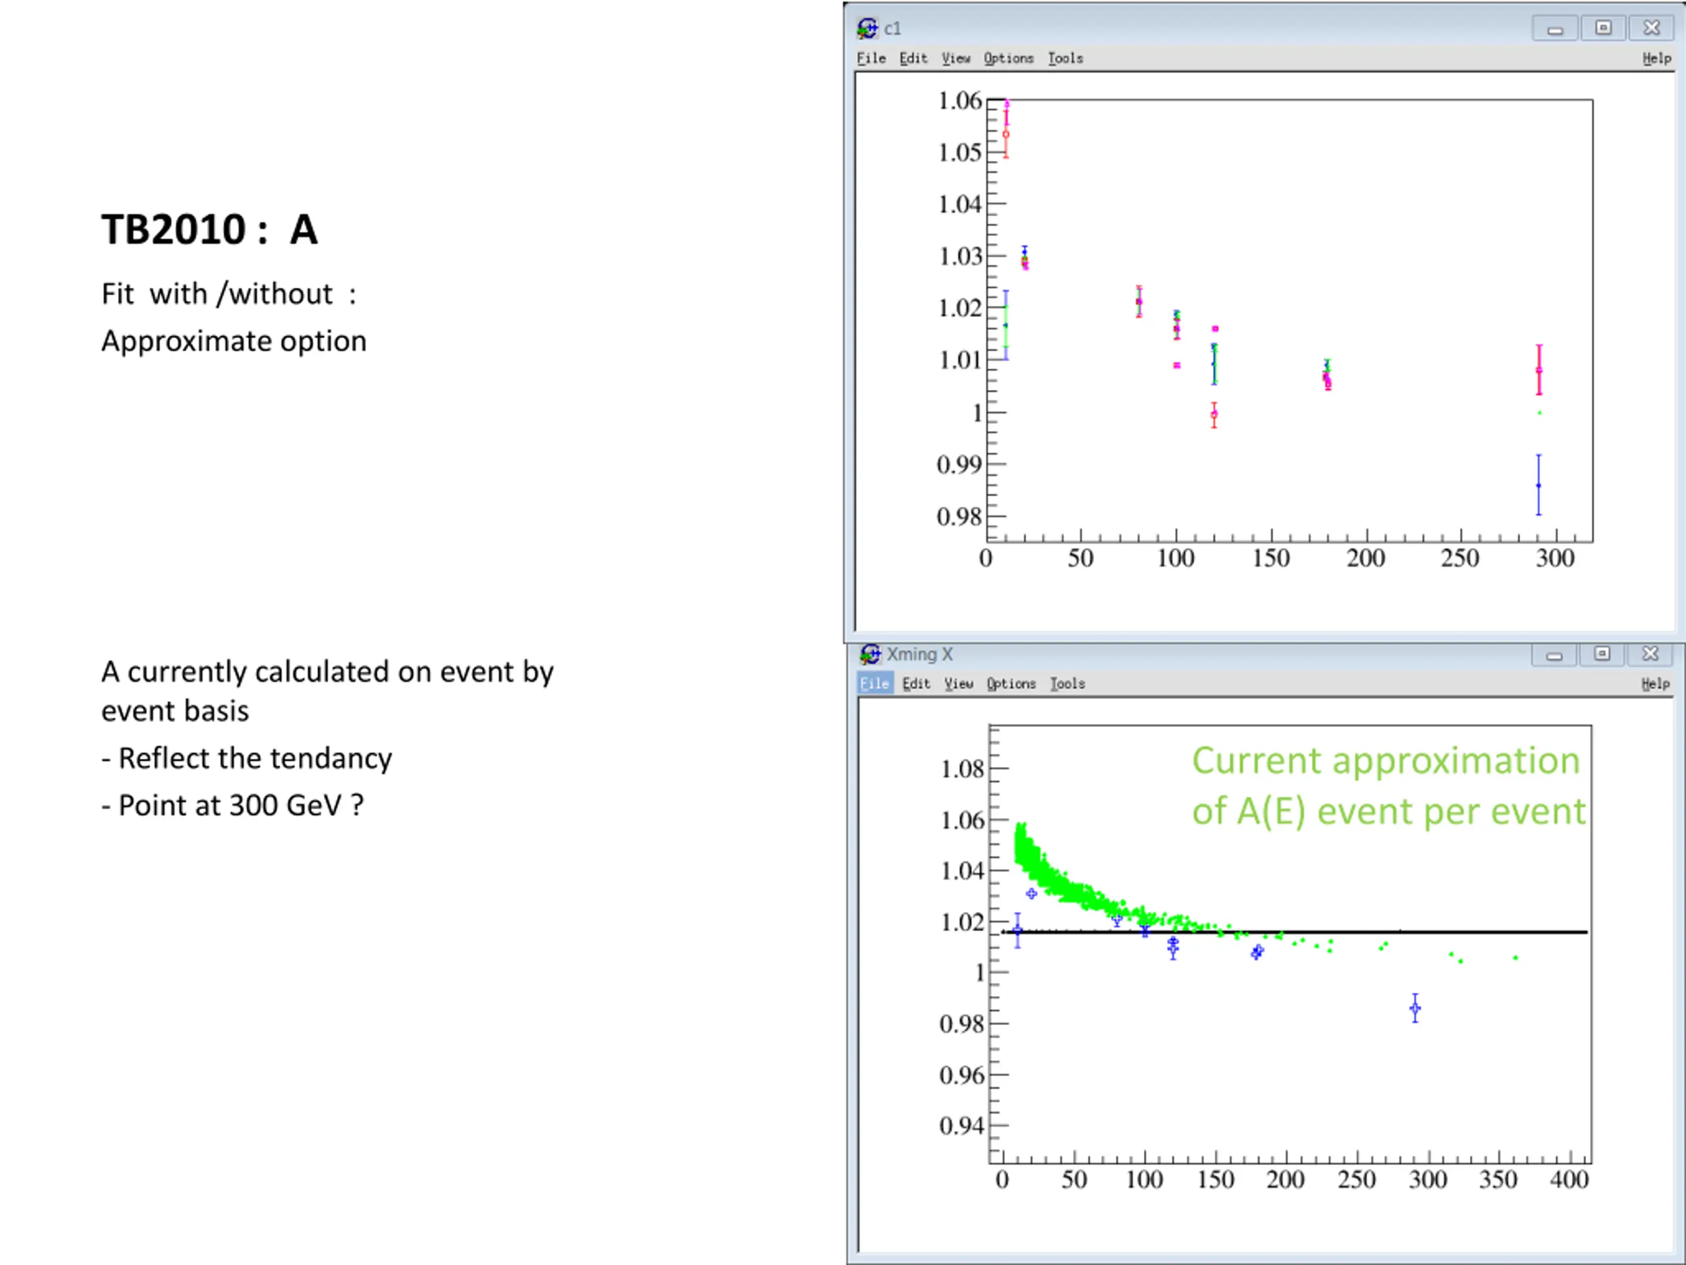
Task: Open File menu in Xming X window
Action: [874, 684]
